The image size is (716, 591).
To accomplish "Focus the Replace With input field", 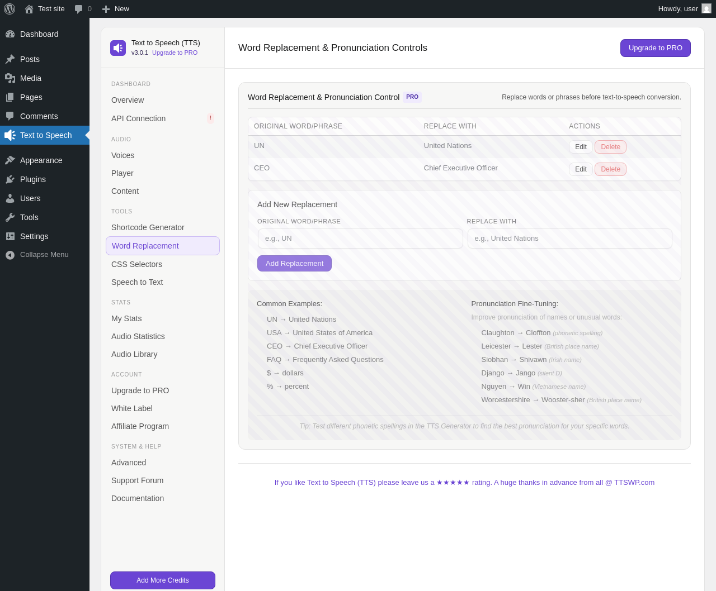I will (x=570, y=239).
